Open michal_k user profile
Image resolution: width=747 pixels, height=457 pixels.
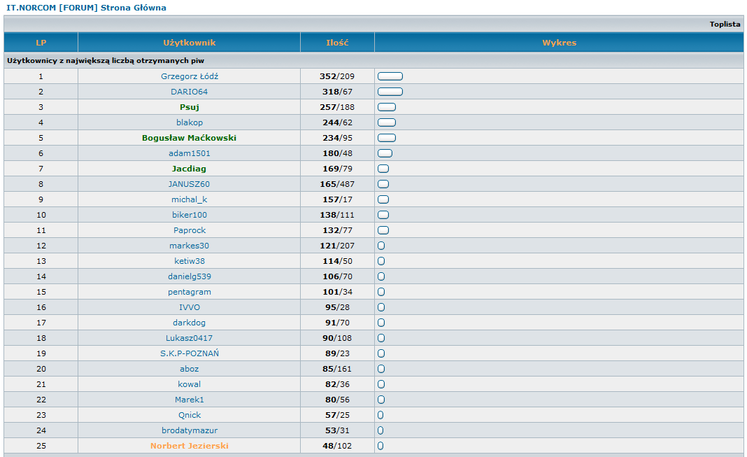[190, 199]
